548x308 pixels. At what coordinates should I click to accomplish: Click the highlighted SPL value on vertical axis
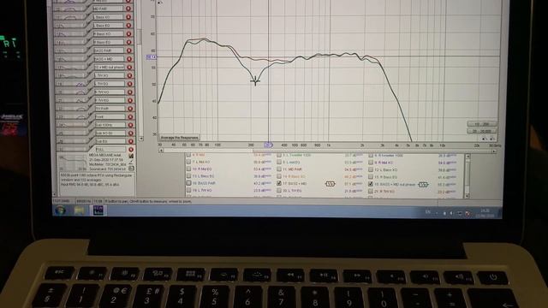tap(152, 57)
